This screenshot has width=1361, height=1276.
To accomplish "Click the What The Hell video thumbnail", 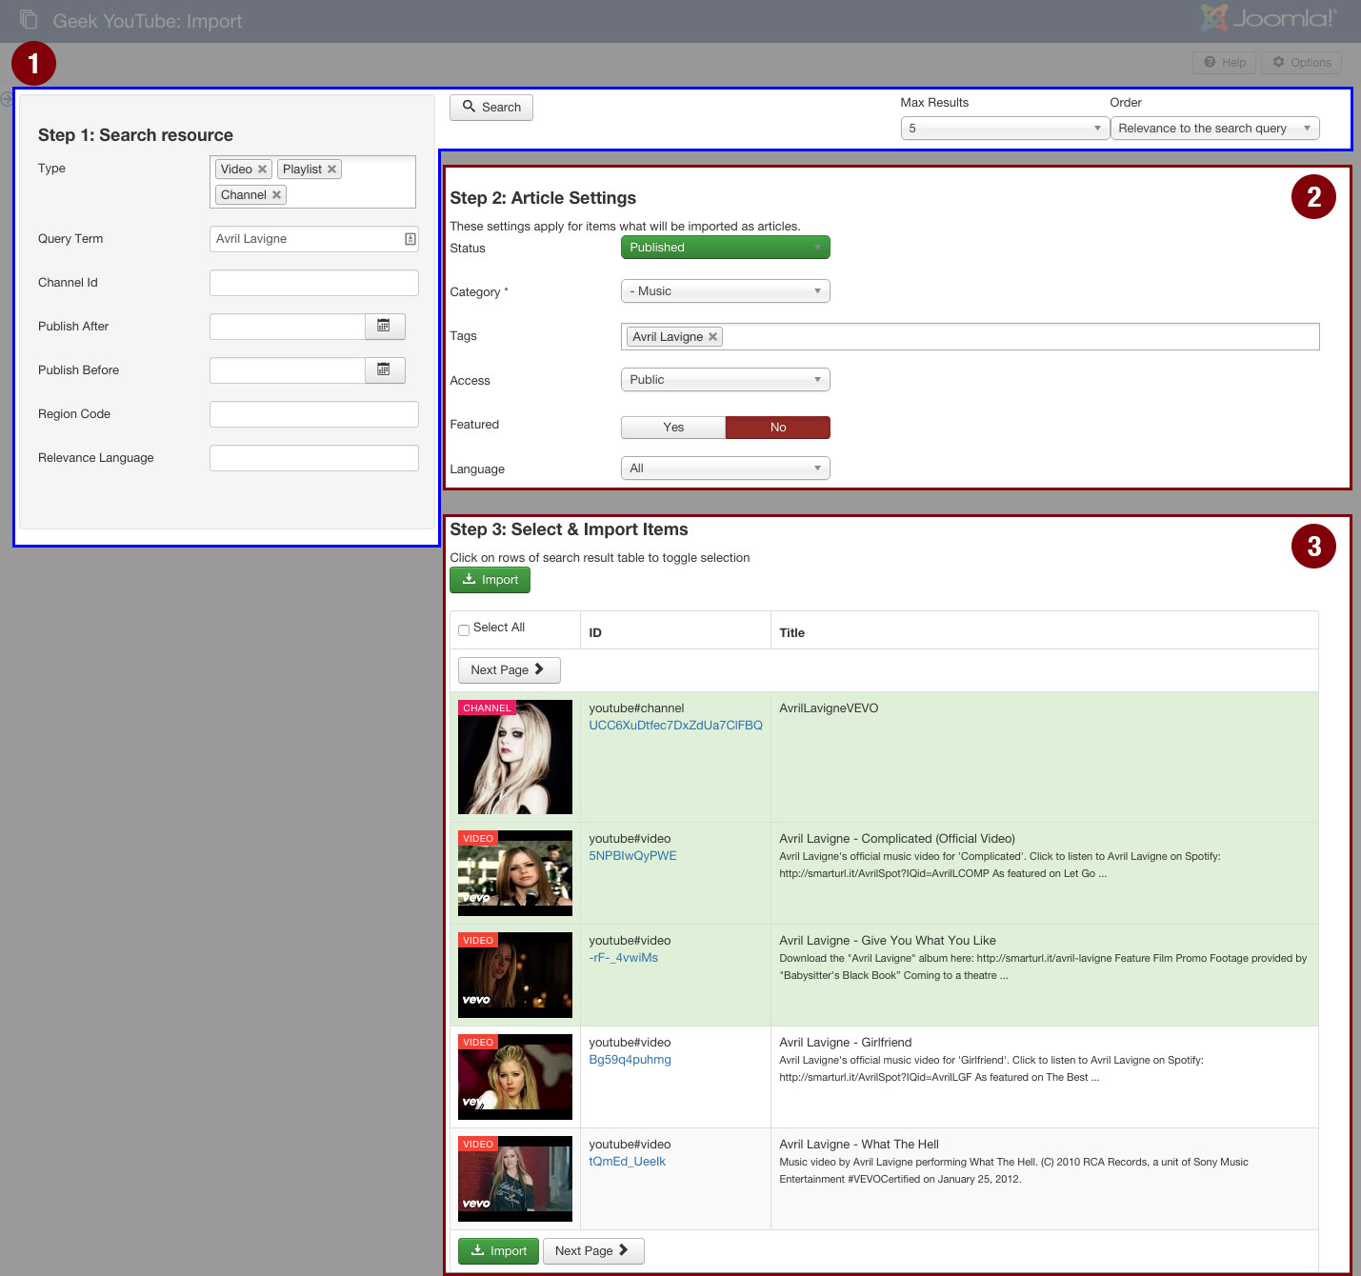I will tap(515, 1179).
